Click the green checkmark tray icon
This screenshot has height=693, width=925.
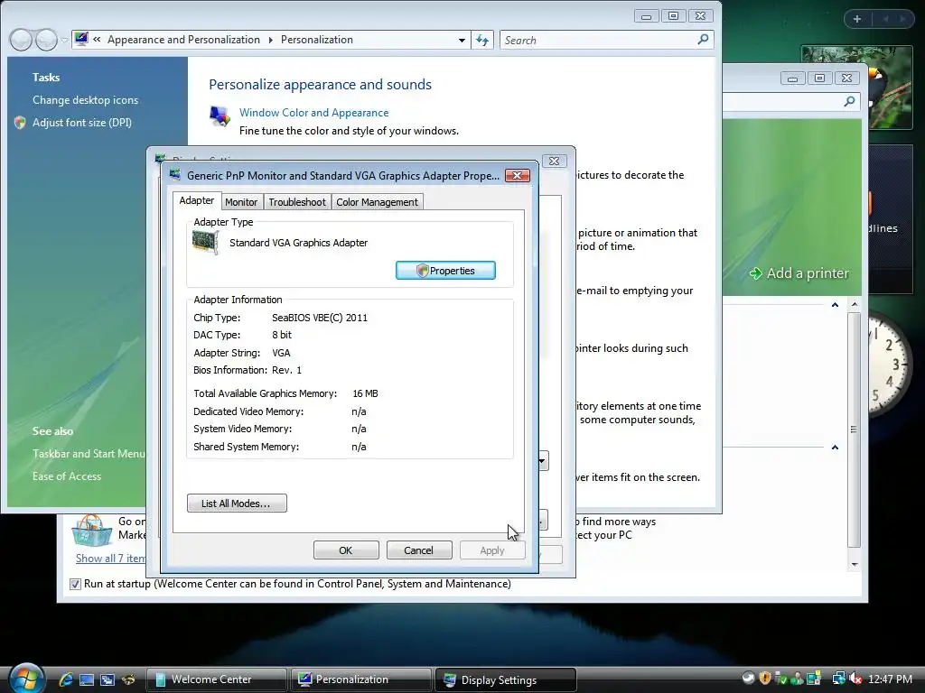tap(781, 679)
